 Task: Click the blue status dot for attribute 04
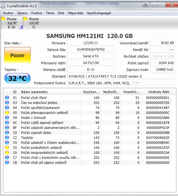[7, 108]
